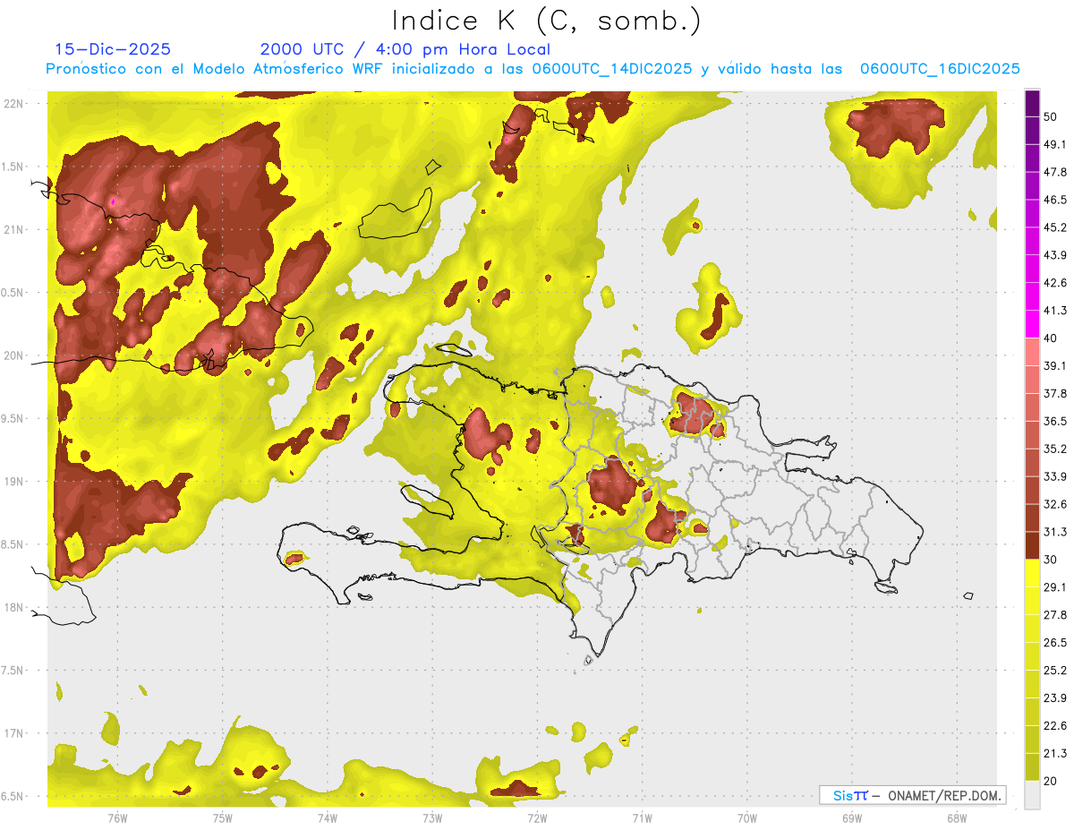
Task: Select the date label '15-Dic-2025'
Action: (x=112, y=49)
